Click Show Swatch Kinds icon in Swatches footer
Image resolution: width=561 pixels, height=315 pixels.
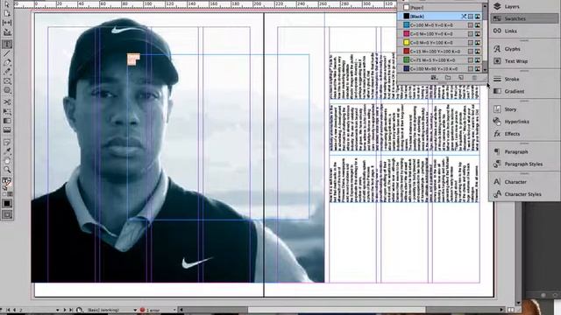coord(435,78)
